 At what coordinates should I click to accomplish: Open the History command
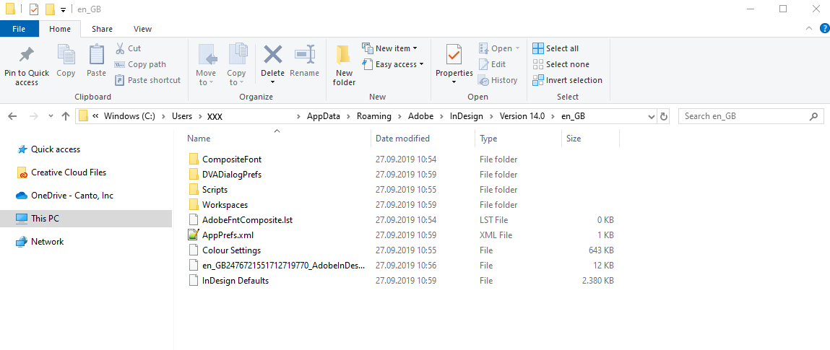(498, 80)
